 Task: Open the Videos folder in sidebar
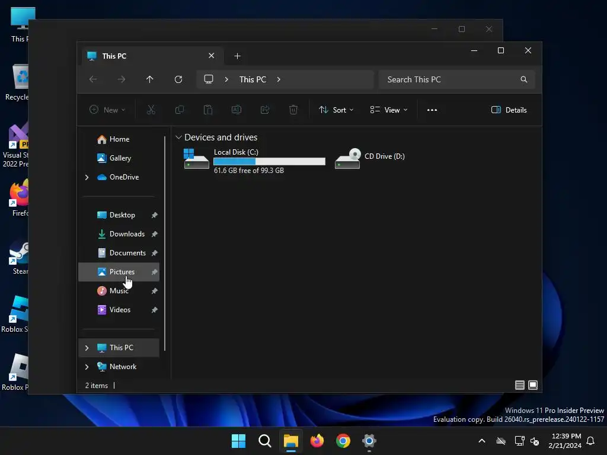coord(120,310)
